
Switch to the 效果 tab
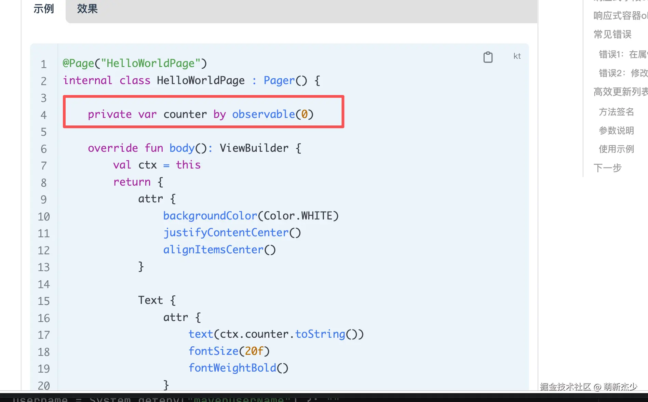[87, 9]
